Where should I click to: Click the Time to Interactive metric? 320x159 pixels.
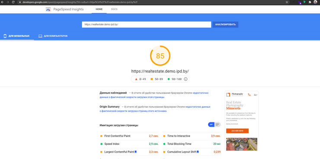(x=179, y=136)
